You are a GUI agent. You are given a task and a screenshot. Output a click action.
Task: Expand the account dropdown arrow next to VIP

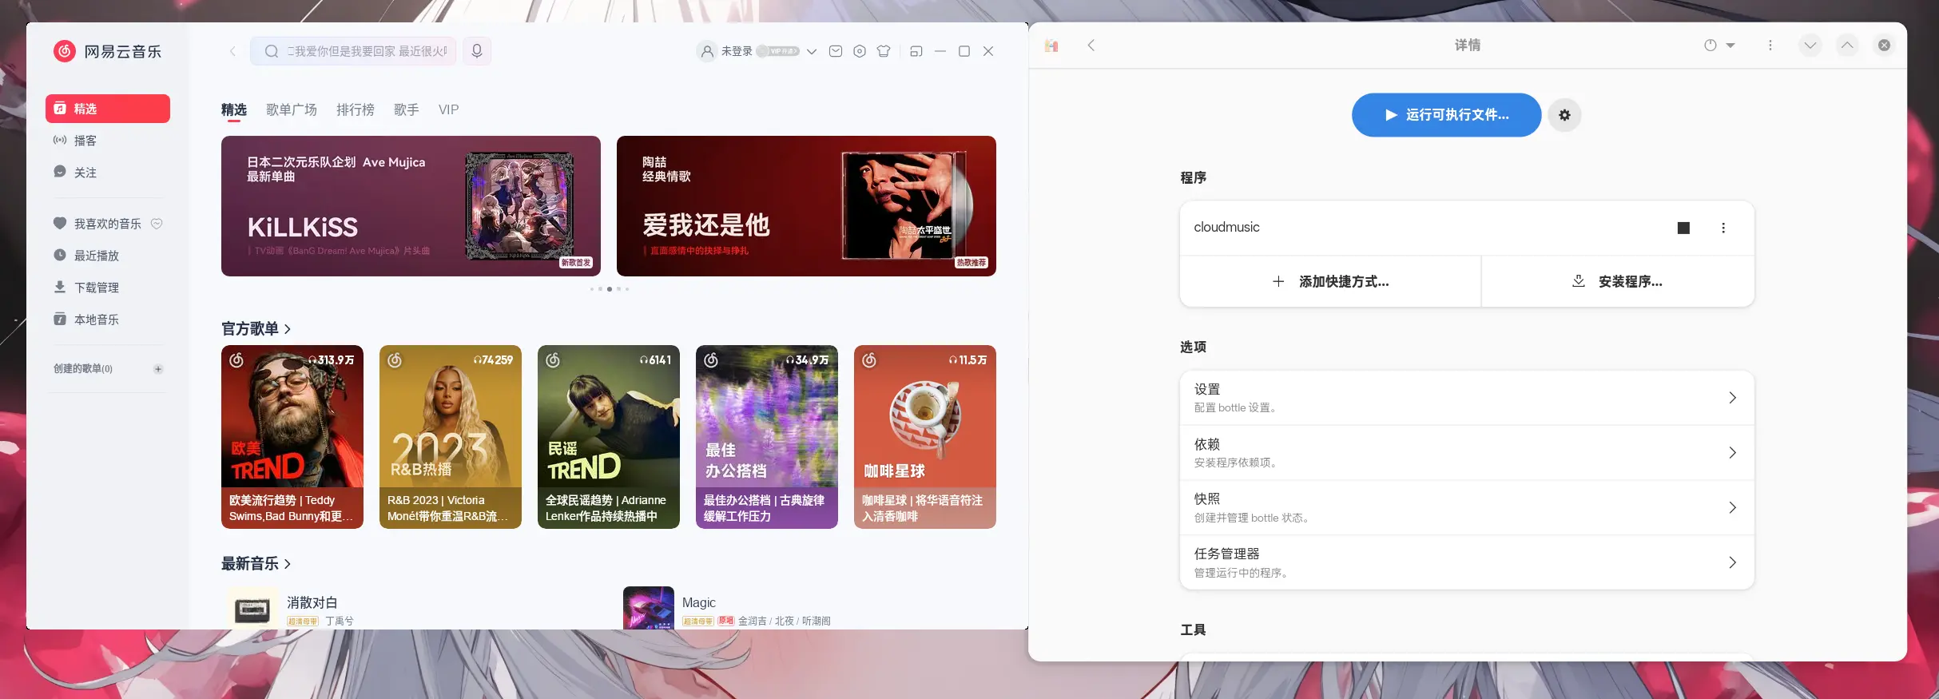[x=812, y=51]
